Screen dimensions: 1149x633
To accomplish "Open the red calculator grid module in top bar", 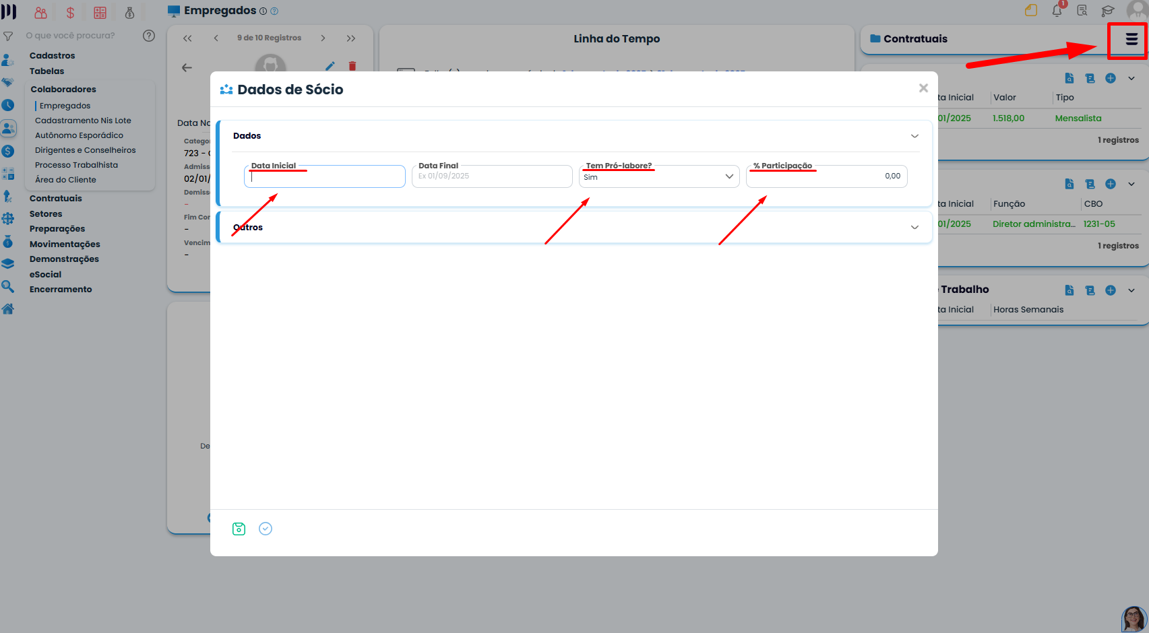I will pos(100,12).
